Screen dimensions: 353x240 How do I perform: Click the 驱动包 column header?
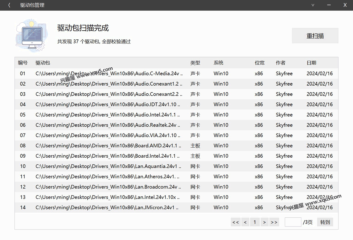coord(43,63)
